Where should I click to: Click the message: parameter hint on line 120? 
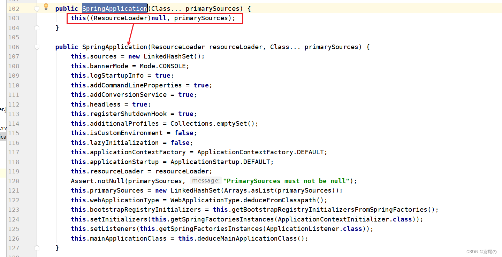click(206, 181)
